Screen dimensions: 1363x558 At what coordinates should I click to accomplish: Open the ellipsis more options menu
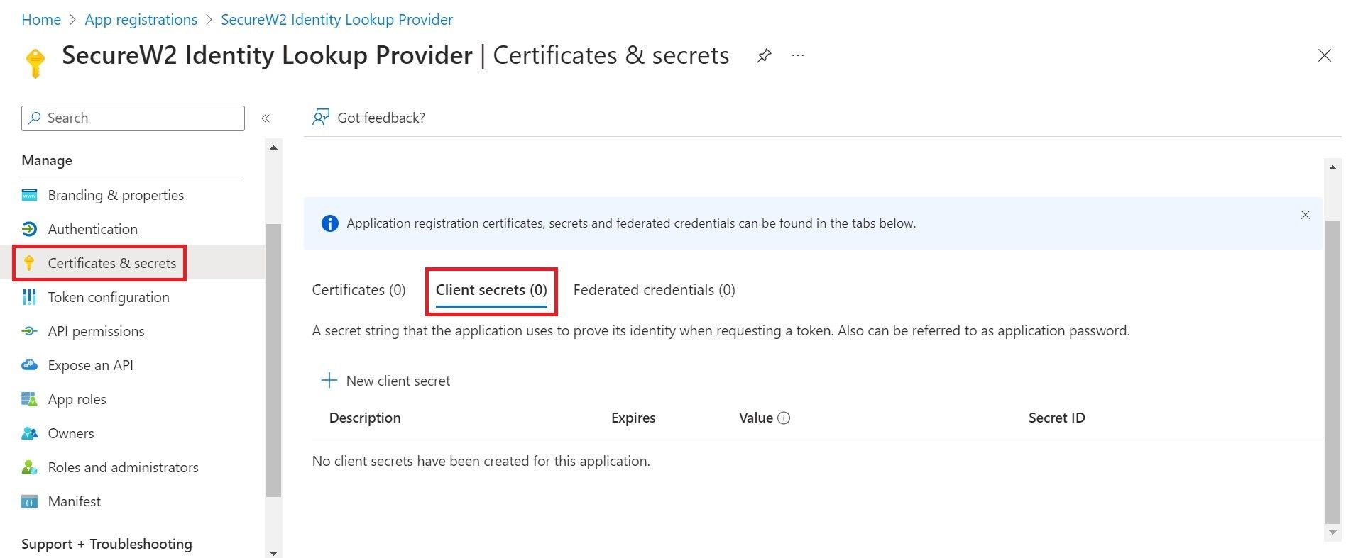coord(798,55)
